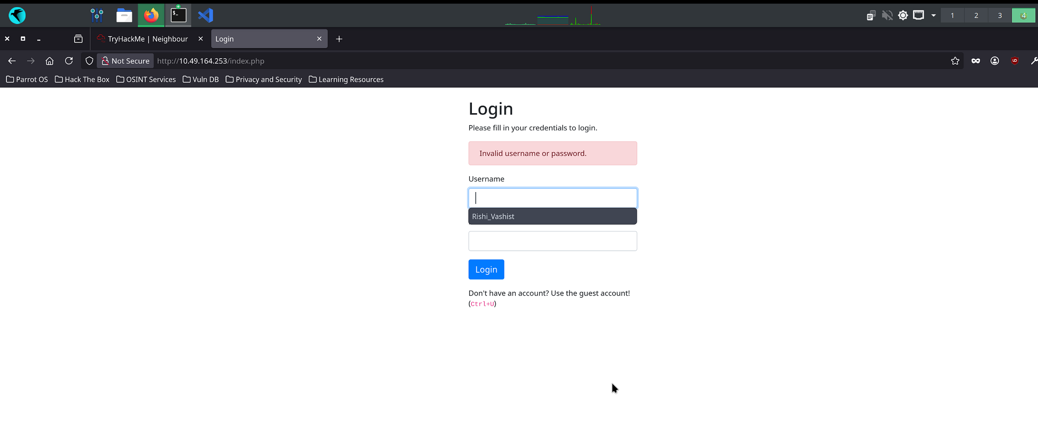The width and height of the screenshot is (1038, 430).
Task: Open the clipboard manager tray icon
Action: (x=871, y=15)
